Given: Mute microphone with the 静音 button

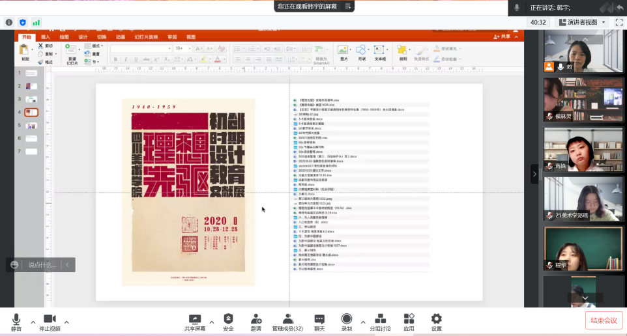Looking at the screenshot, I should (x=16, y=322).
